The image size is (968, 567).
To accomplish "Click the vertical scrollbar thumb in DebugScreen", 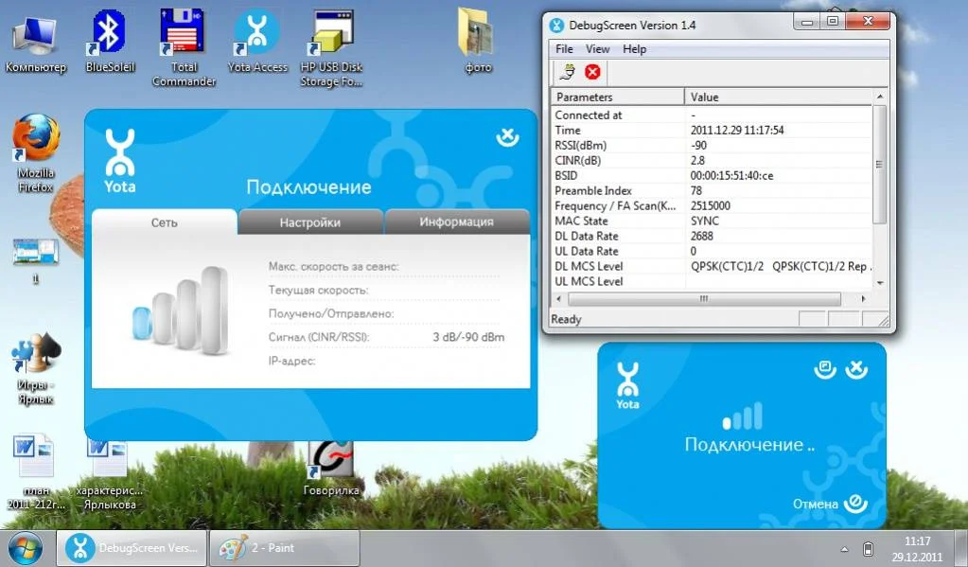I will click(x=880, y=165).
